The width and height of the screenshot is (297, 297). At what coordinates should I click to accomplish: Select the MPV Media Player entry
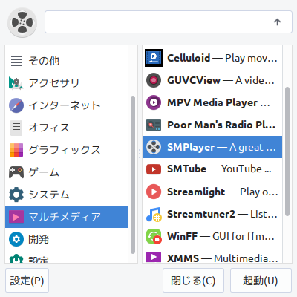212,102
